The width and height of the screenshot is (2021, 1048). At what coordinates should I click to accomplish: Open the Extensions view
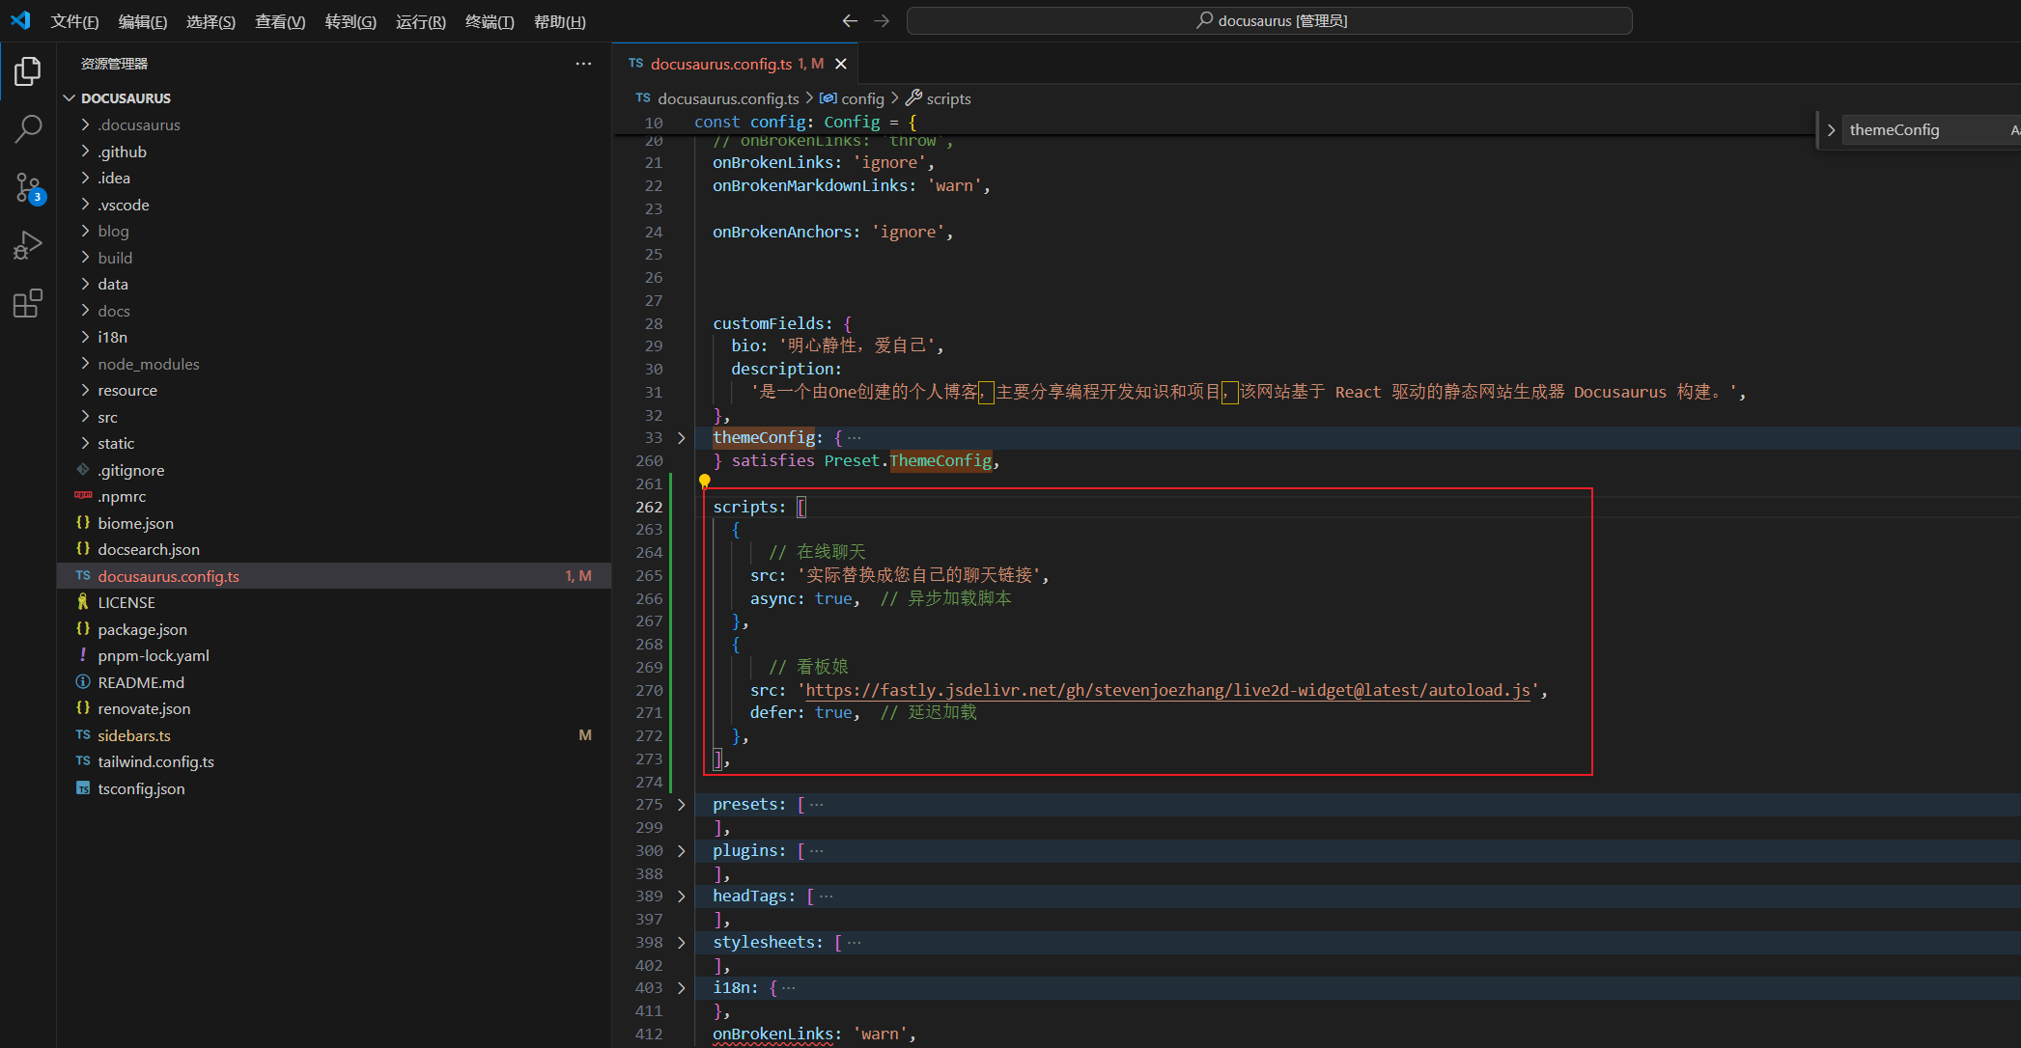click(28, 303)
